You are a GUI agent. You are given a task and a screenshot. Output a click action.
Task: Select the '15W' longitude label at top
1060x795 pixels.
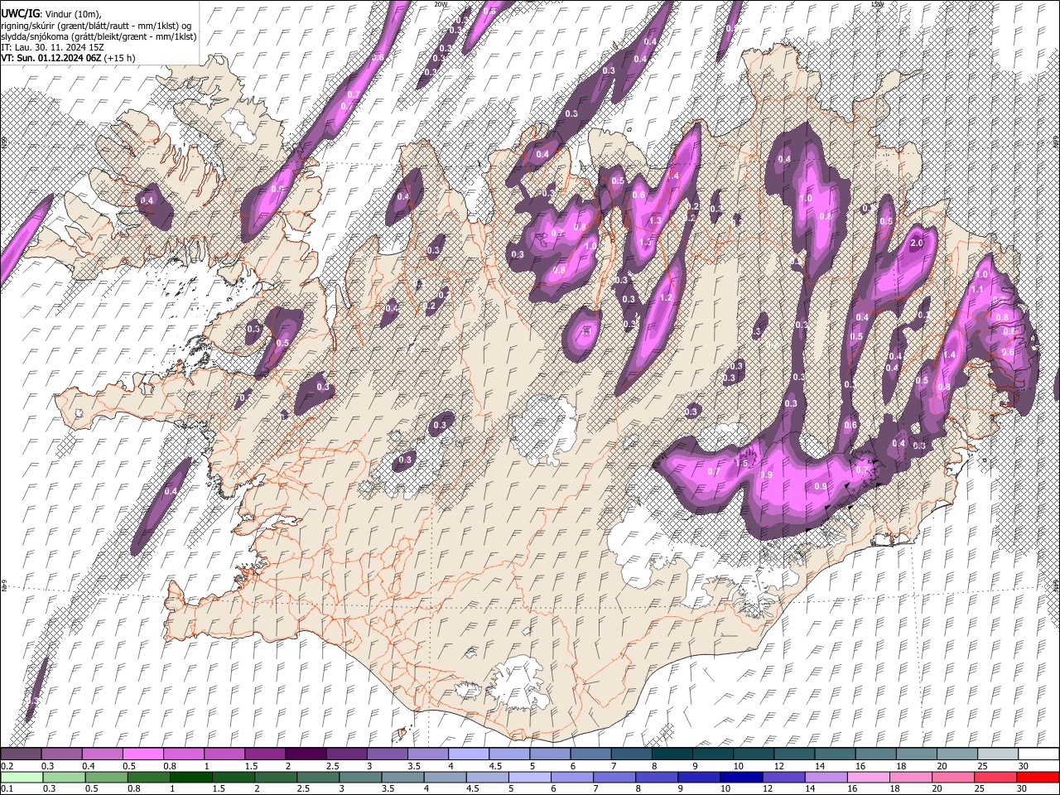click(x=877, y=4)
